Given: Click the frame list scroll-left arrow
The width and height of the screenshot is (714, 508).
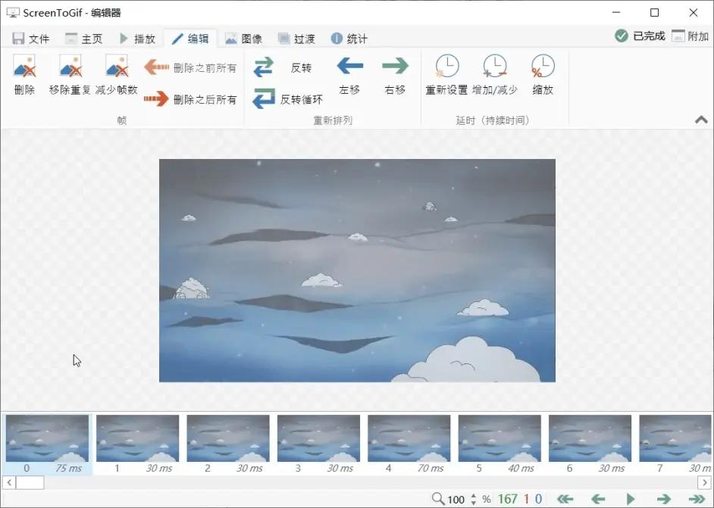Looking at the screenshot, I should click(9, 482).
